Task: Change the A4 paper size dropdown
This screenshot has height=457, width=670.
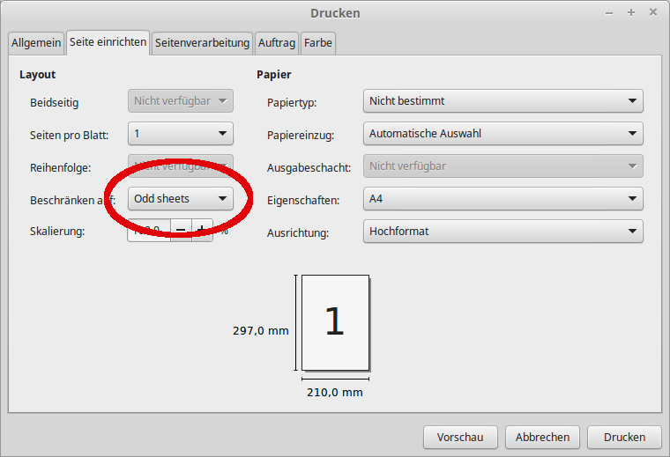Action: click(502, 199)
